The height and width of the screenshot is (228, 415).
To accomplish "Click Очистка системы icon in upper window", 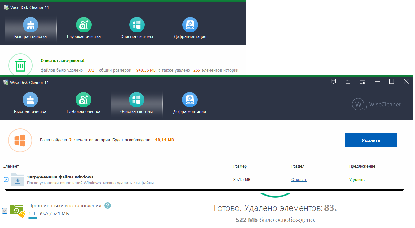I will (x=137, y=25).
